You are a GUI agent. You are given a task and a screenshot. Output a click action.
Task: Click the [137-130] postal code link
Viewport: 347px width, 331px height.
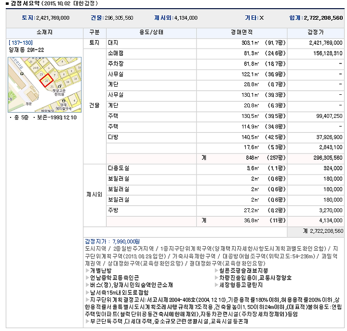(21, 43)
